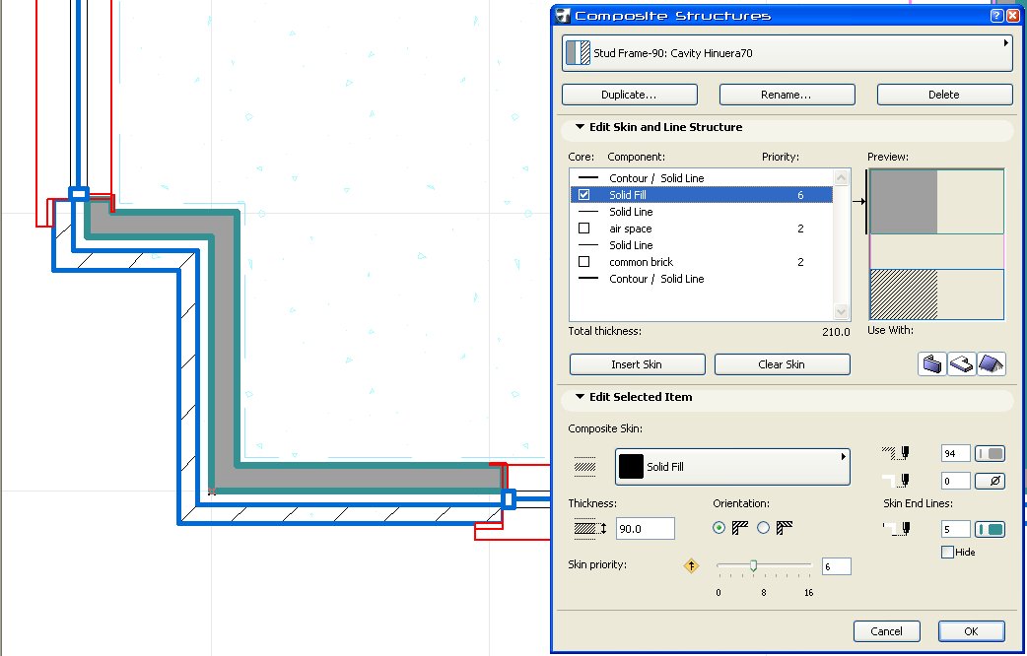Click the skin end line pen icon
The image size is (1027, 656).
tap(899, 528)
